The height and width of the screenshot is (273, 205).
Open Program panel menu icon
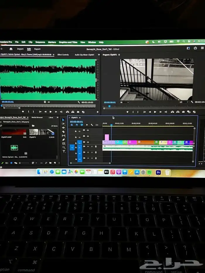[x=119, y=55]
